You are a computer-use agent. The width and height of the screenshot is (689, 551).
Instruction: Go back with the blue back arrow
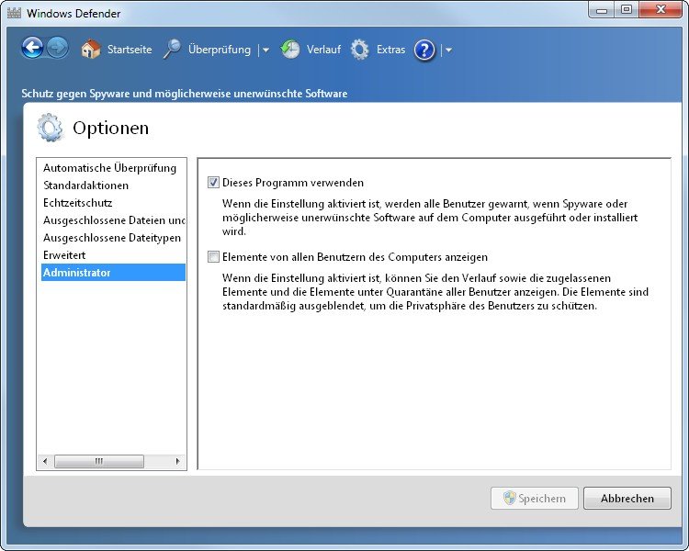(32, 48)
